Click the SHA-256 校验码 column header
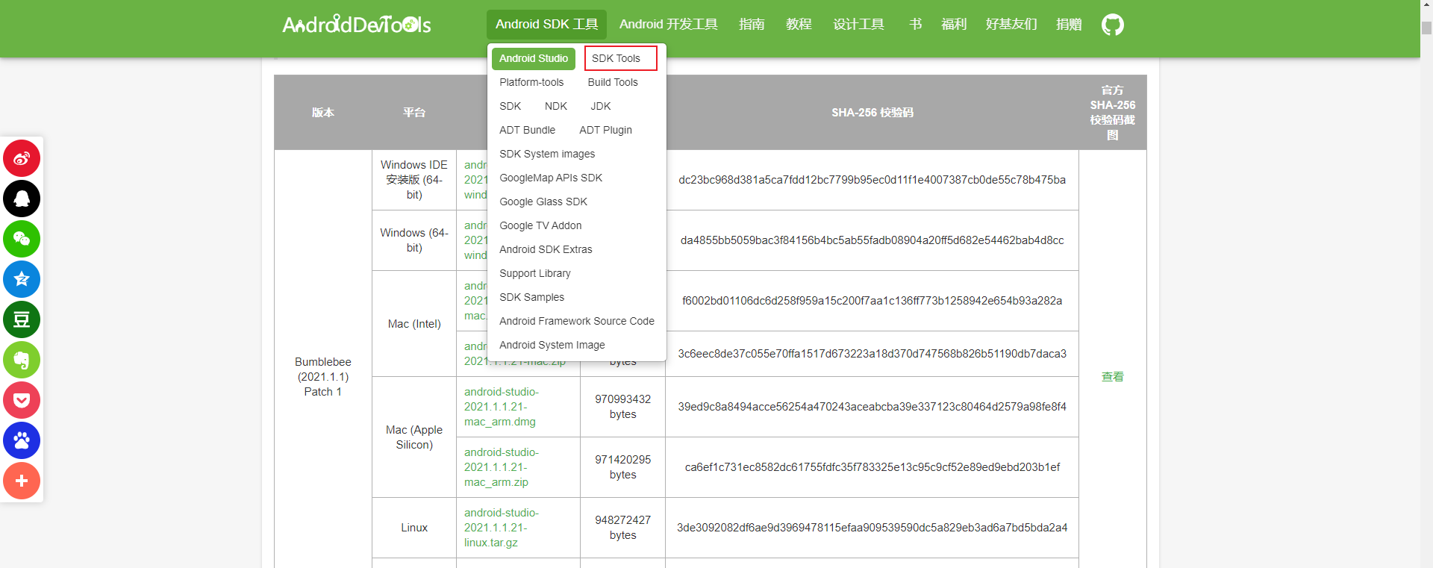 [872, 113]
